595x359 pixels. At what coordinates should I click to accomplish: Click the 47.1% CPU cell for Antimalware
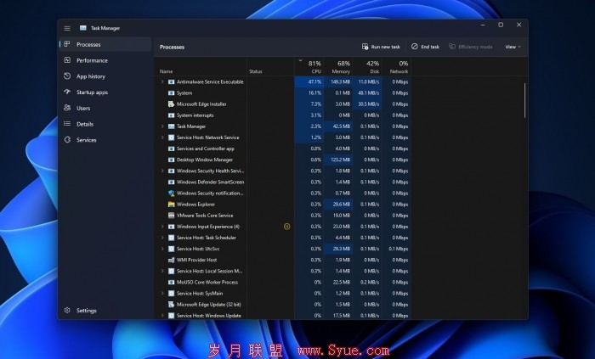tap(309, 81)
